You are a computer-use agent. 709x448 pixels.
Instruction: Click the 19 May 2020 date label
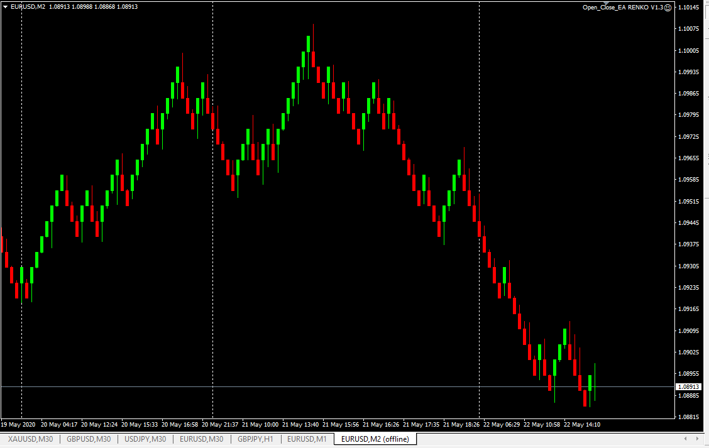(x=18, y=424)
